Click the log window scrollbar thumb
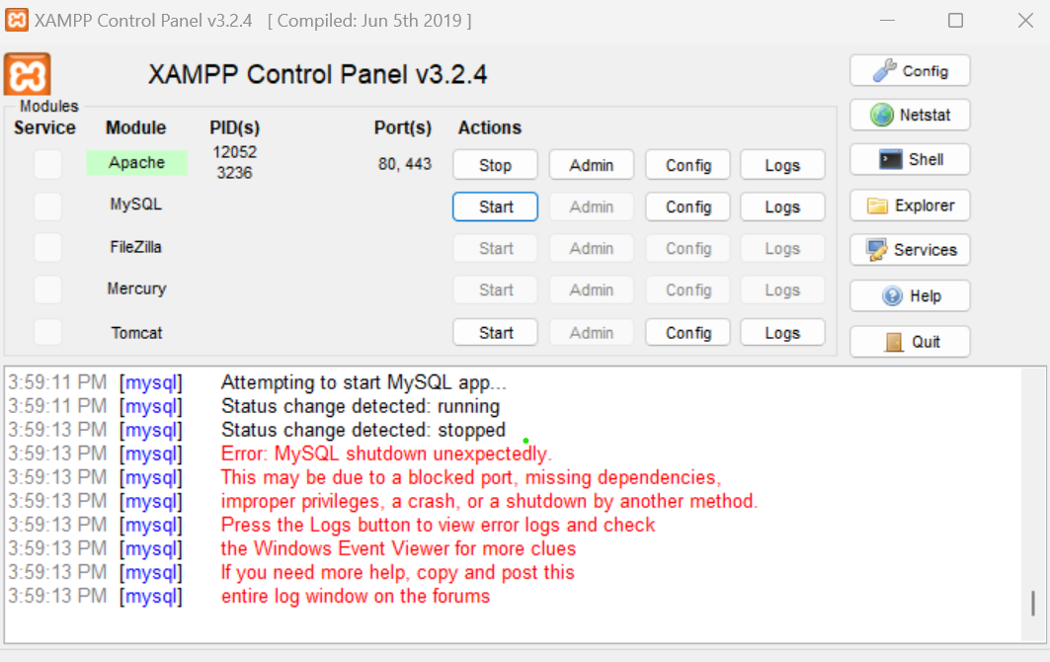 [x=1033, y=603]
